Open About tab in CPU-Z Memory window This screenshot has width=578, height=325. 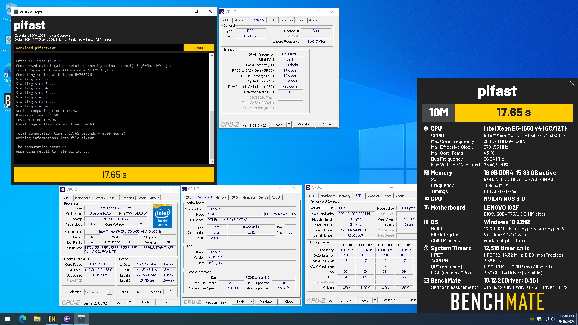pyautogui.click(x=313, y=20)
